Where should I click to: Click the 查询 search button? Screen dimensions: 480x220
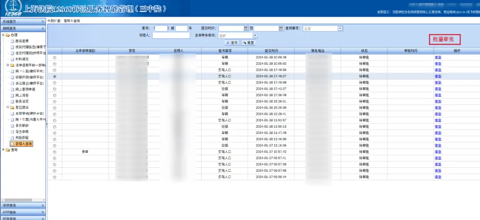coord(232,43)
